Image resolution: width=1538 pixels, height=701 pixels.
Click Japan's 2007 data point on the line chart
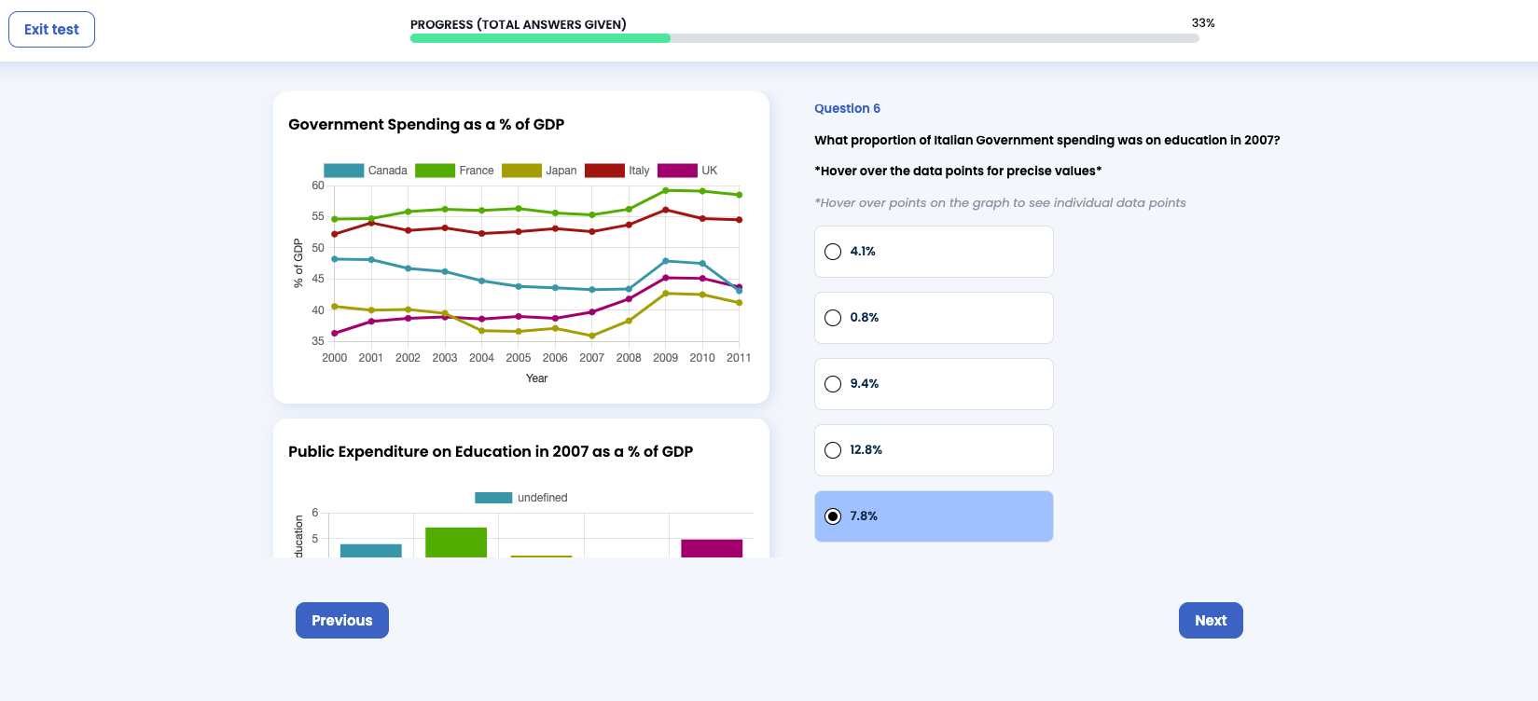coord(592,336)
